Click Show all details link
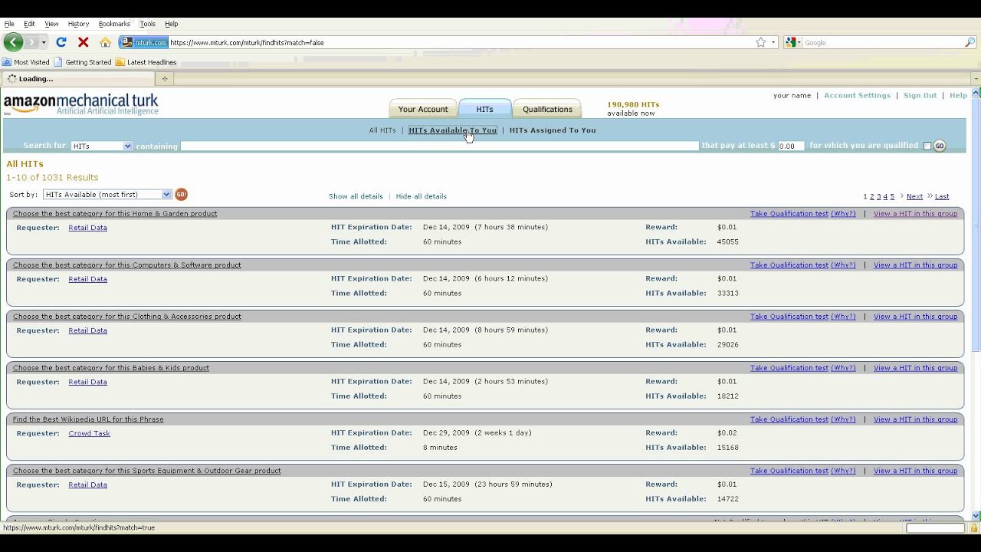981x552 pixels. pyautogui.click(x=356, y=196)
